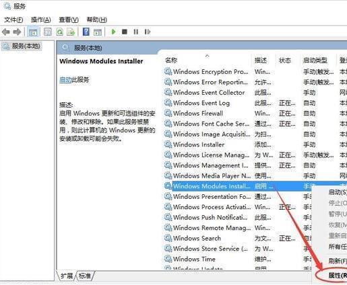The image size is (347, 285).
Task: Click 手动(触发... startup type of Windows License Manag...
Action: coord(318,155)
